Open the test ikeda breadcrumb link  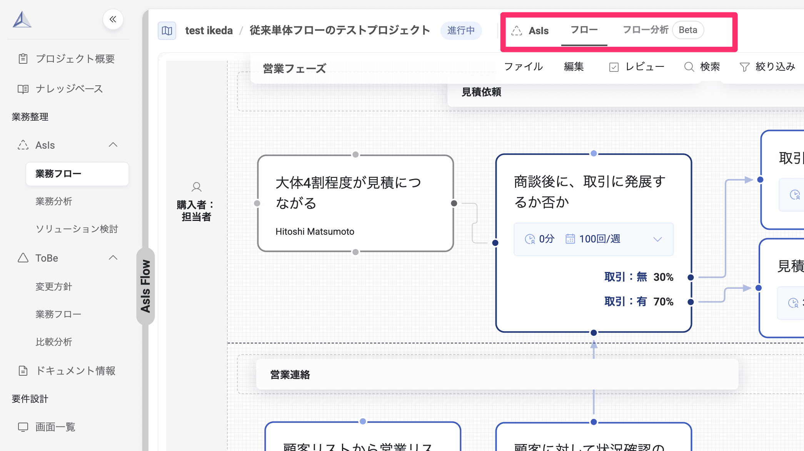click(209, 30)
